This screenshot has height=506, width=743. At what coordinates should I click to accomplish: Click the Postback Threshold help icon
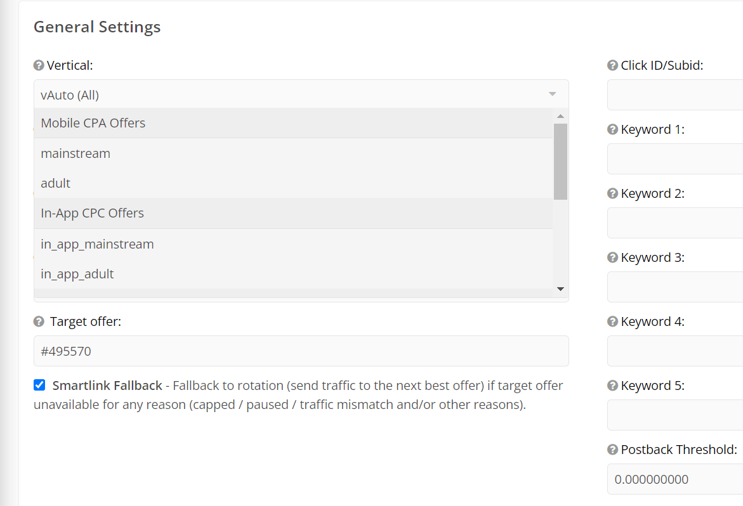tap(613, 449)
